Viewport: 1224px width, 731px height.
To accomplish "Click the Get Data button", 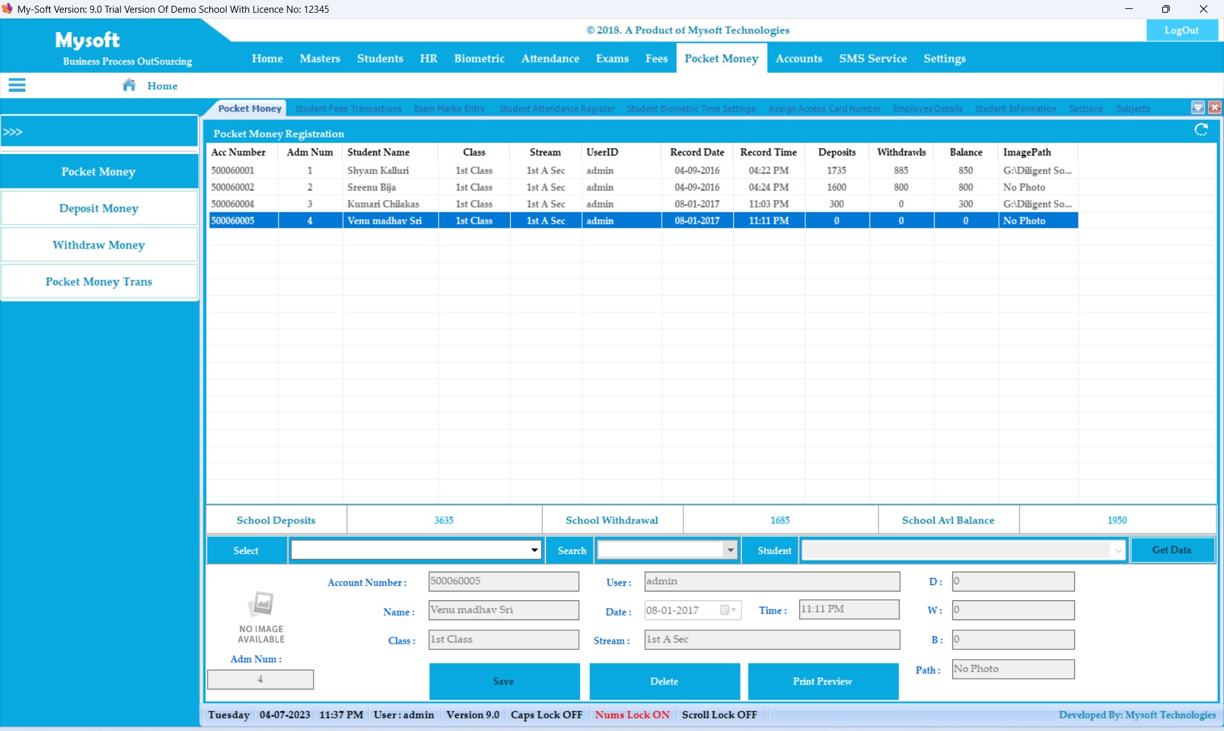I will pyautogui.click(x=1171, y=550).
